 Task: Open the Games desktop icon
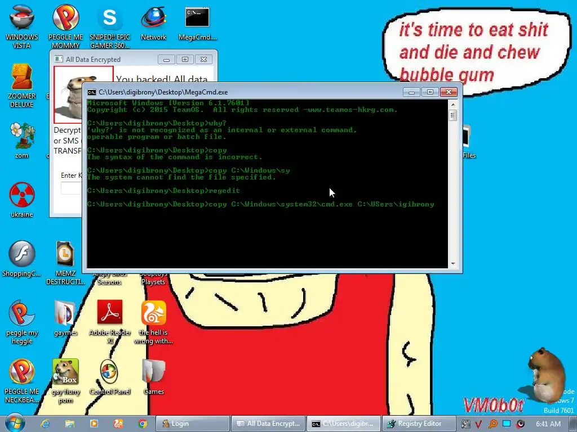153,376
